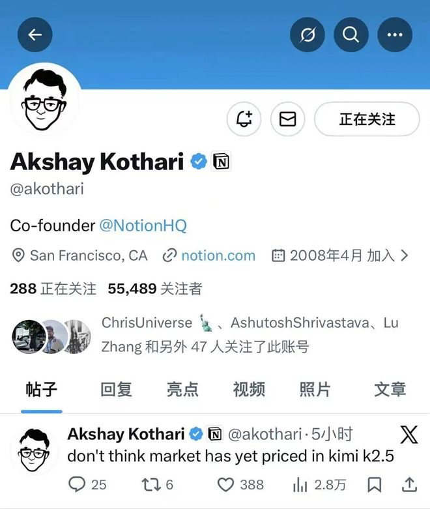Image resolution: width=430 pixels, height=509 pixels.
Task: Open the Notion affiliate badge beside name
Action: [222, 162]
